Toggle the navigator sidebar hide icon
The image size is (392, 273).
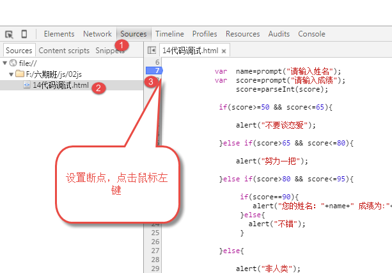(152, 51)
